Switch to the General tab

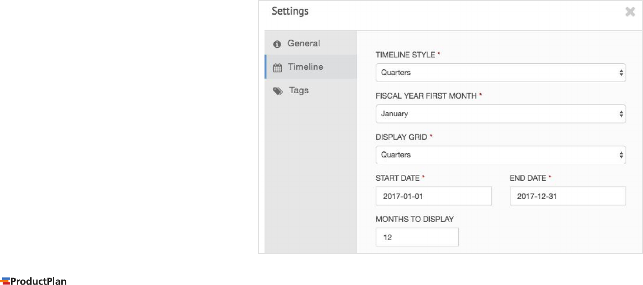click(x=311, y=43)
